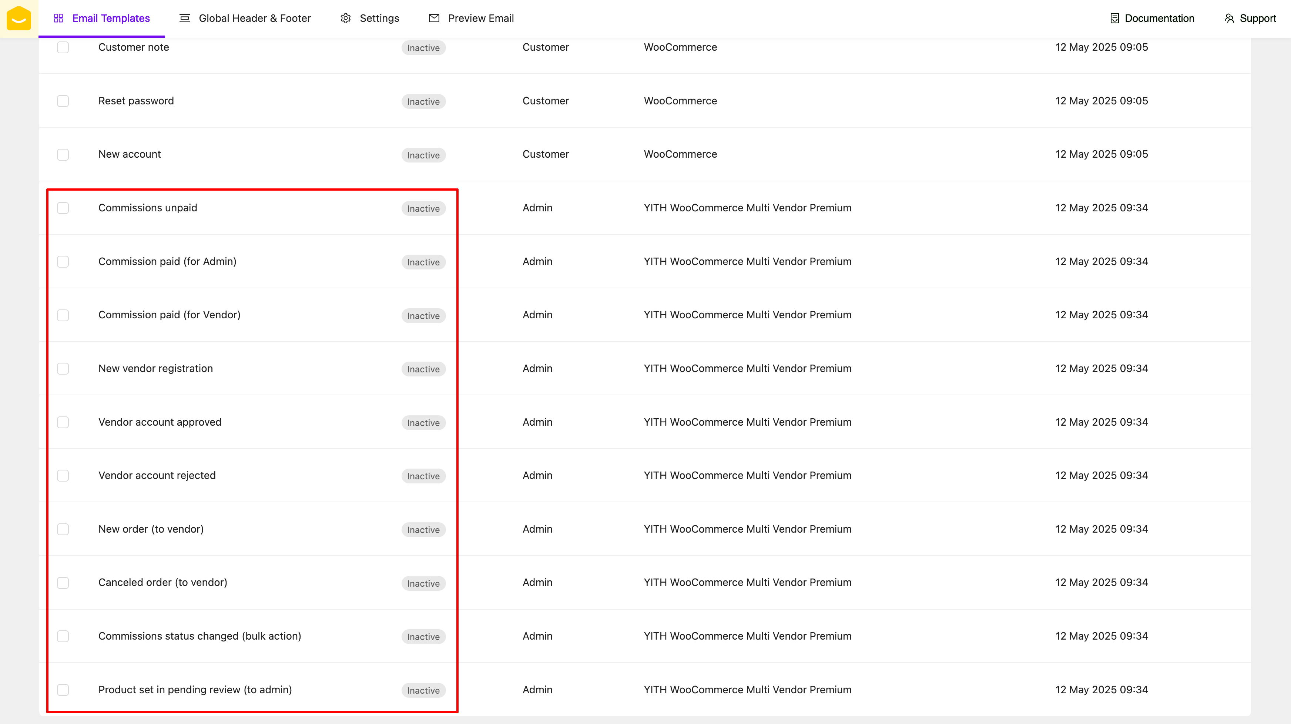Click the Documentation link
The width and height of the screenshot is (1291, 724).
[1159, 19]
